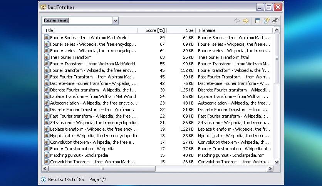322x186 pixels.
Task: Click vertical scrollbar up arrow
Action: point(277,30)
